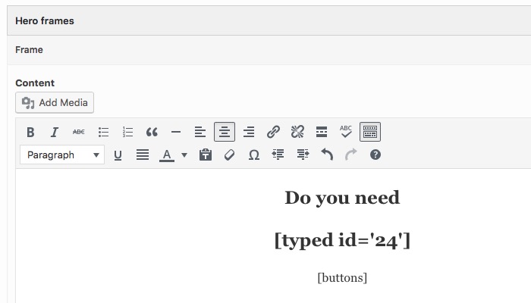
Task: Align text left
Action: tap(200, 132)
